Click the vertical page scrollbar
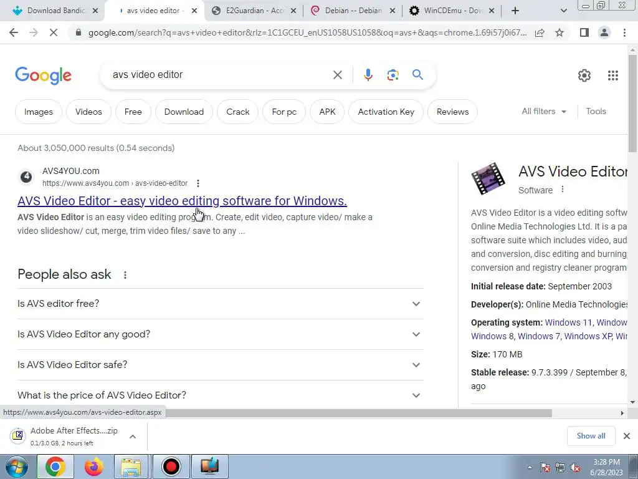 pyautogui.click(x=632, y=104)
